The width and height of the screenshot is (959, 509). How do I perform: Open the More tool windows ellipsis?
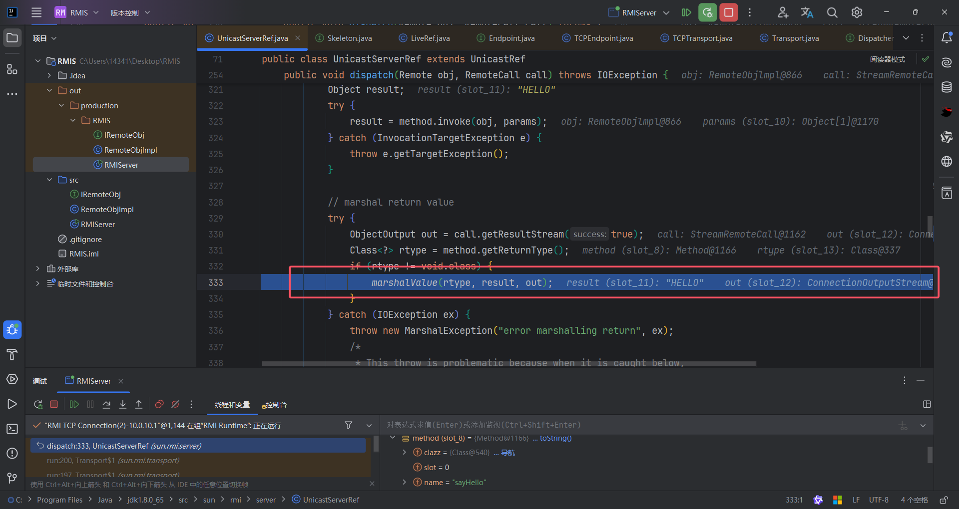tap(12, 94)
